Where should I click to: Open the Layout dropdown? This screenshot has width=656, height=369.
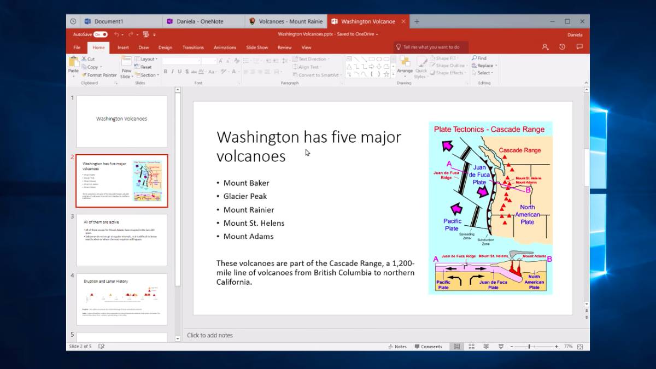point(146,59)
